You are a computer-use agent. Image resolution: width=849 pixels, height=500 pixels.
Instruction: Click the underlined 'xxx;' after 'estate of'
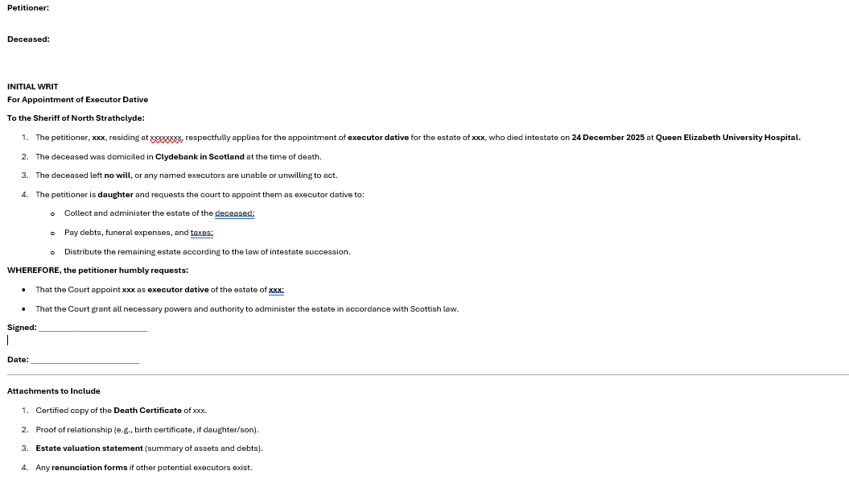(x=276, y=290)
